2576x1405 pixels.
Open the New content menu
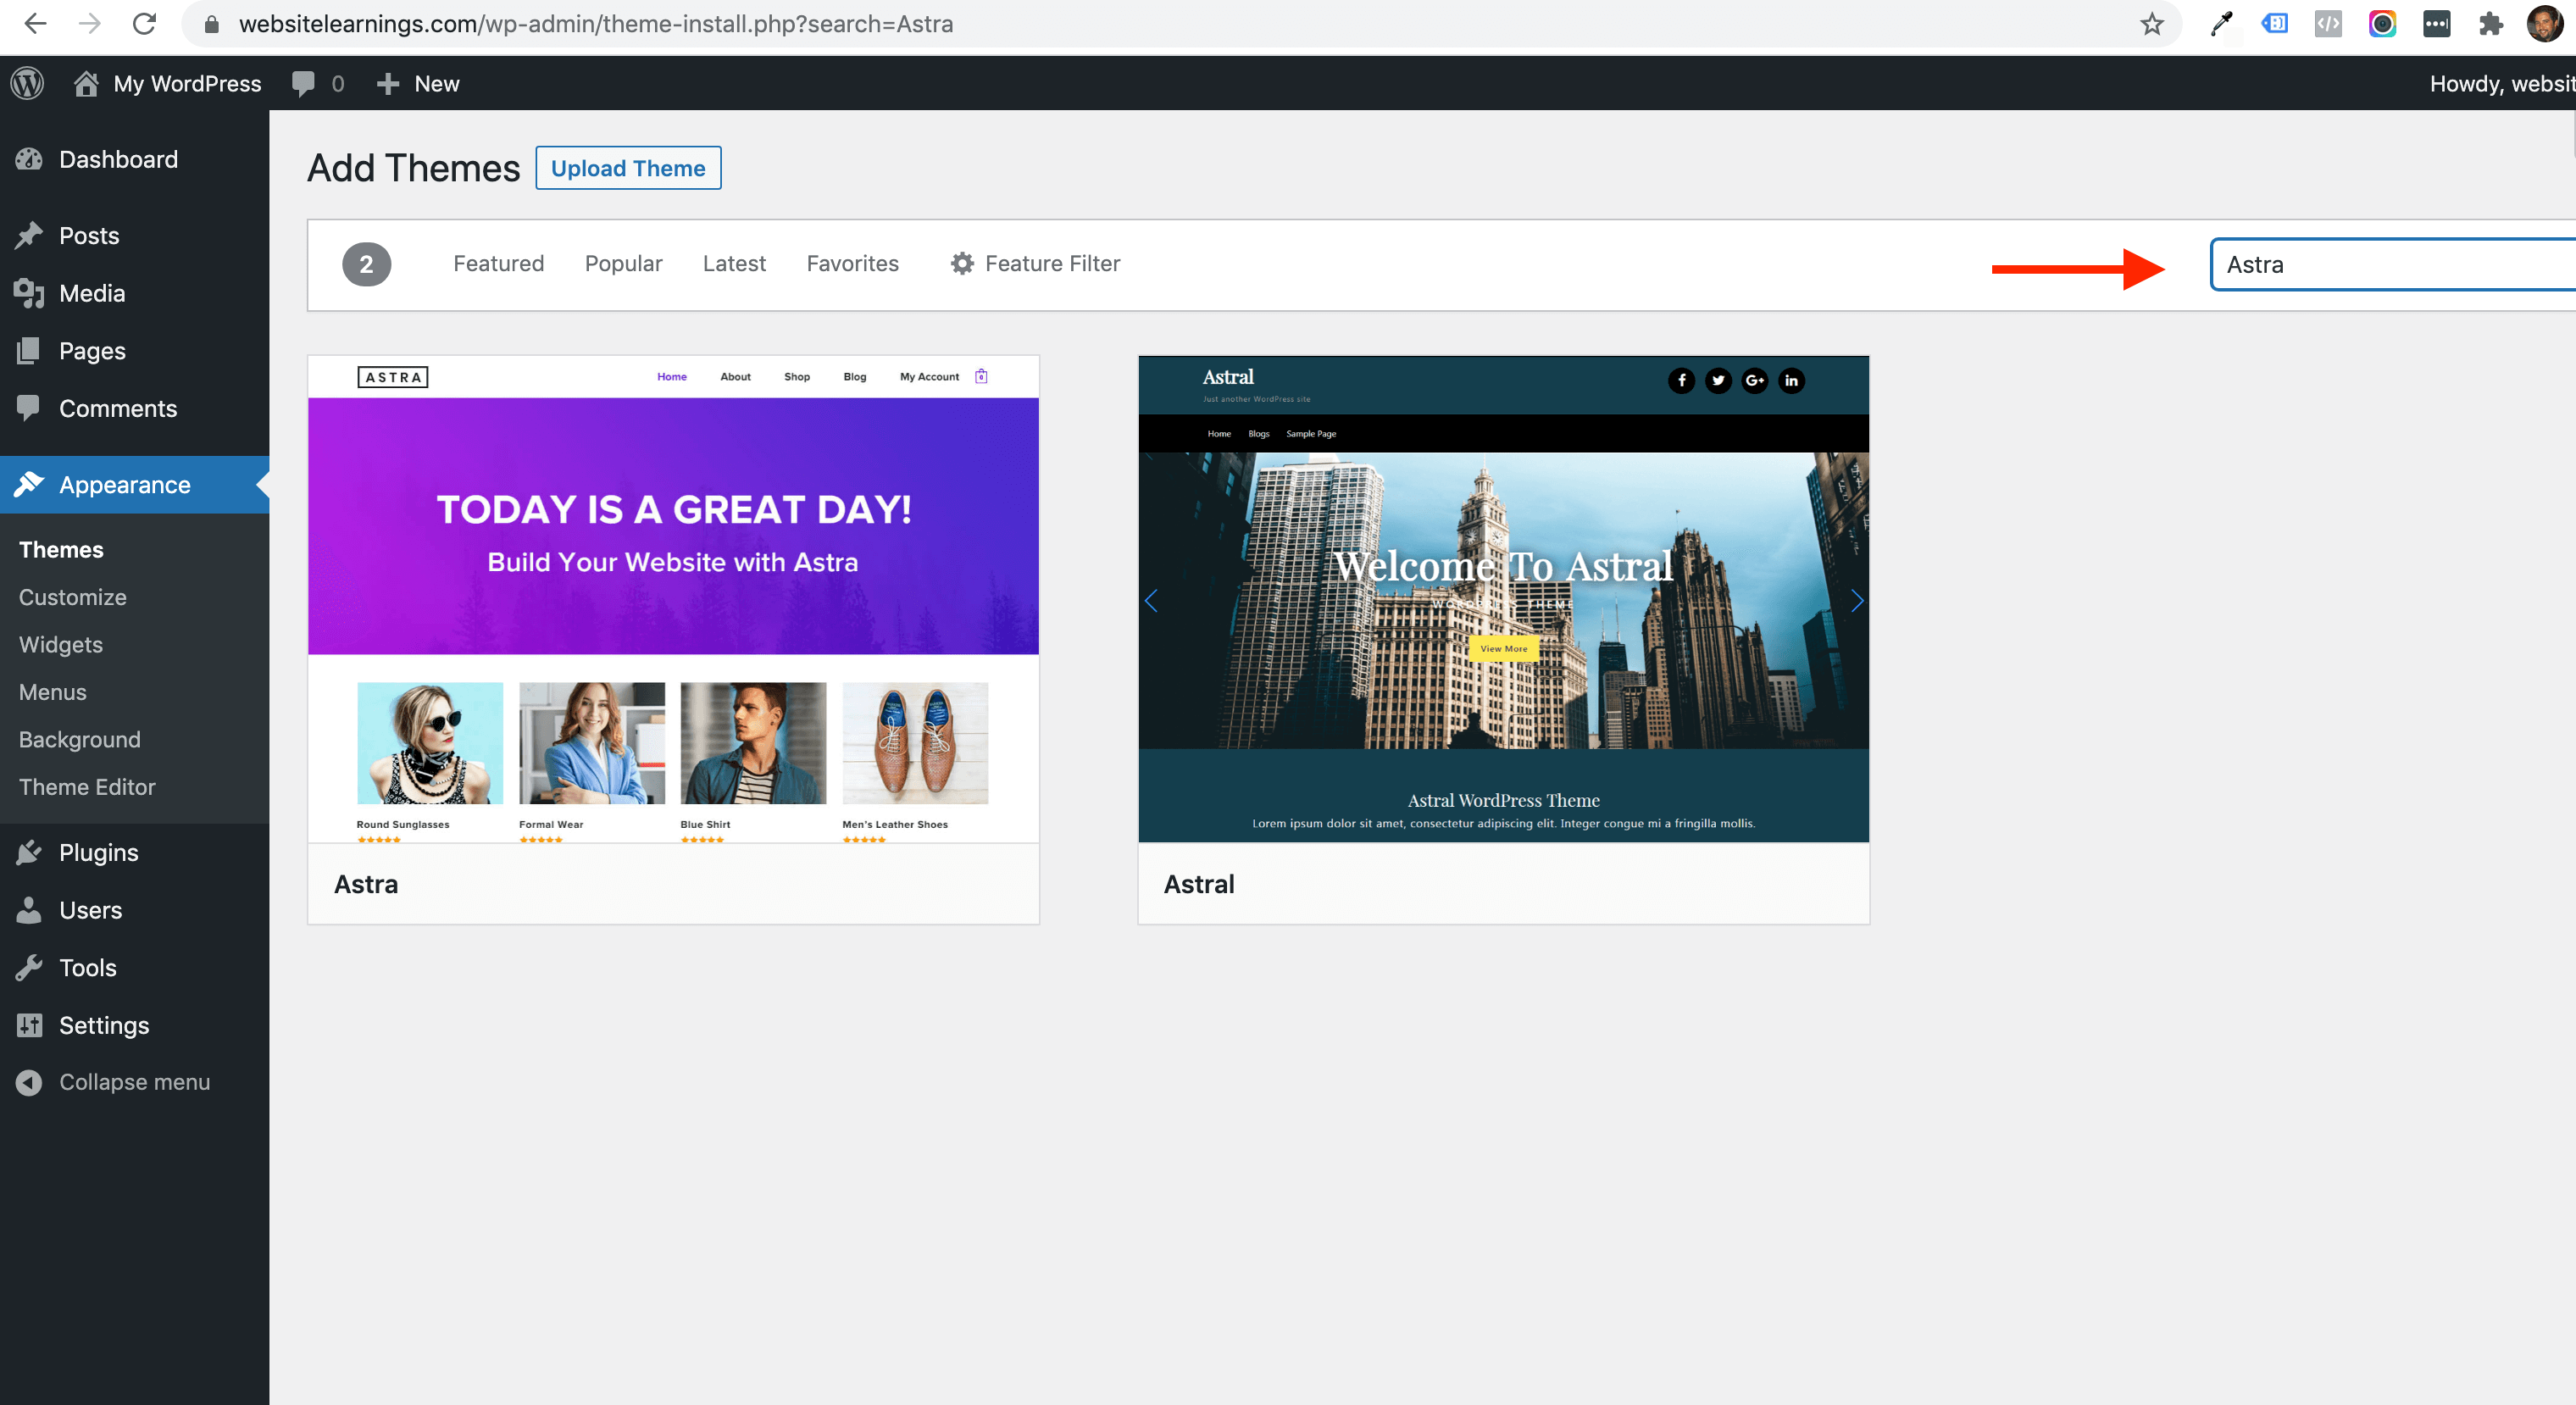(418, 83)
